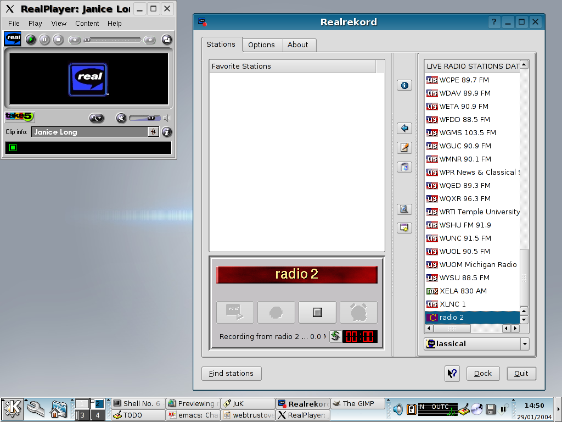The width and height of the screenshot is (562, 422).
Task: Switch to virtual desktop 3 in pager
Action: tap(82, 415)
